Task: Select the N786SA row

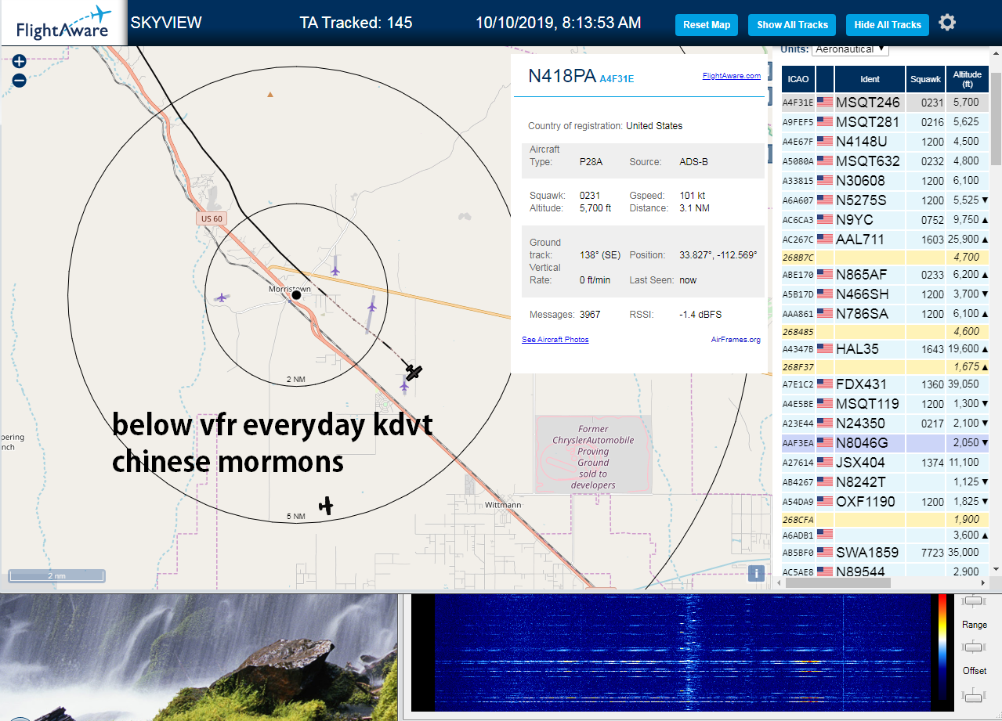Action: [885, 314]
